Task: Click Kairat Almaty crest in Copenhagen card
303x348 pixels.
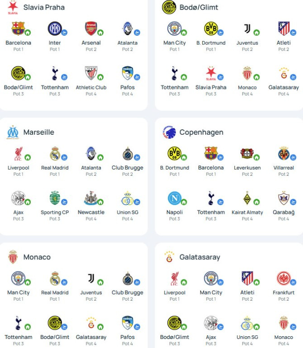Action: (x=247, y=198)
